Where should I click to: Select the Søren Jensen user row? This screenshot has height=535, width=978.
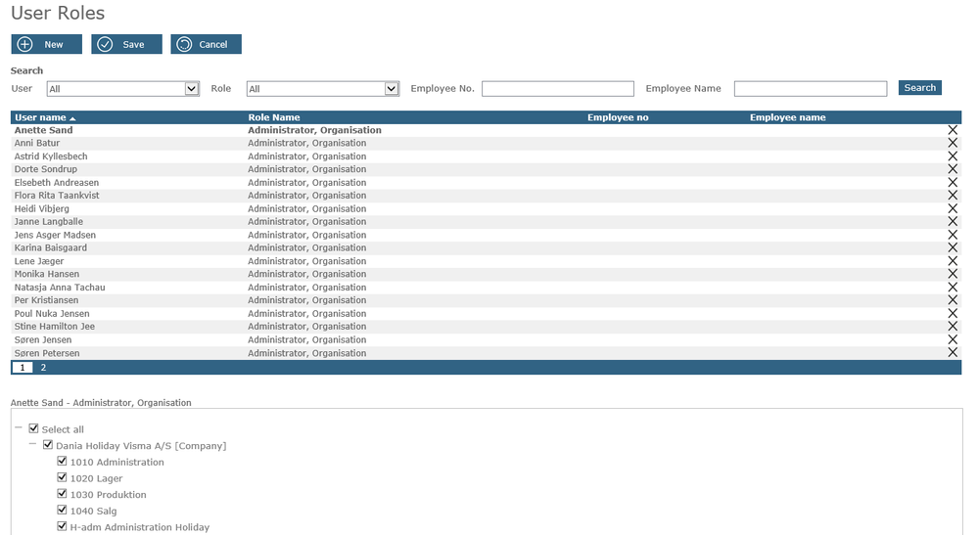pyautogui.click(x=486, y=339)
